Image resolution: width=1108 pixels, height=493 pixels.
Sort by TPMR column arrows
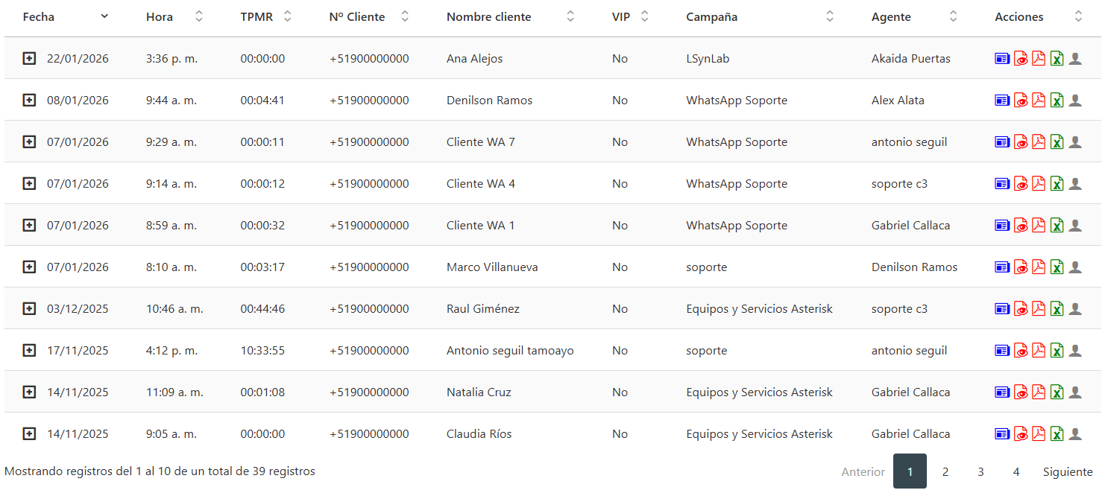[x=288, y=17]
